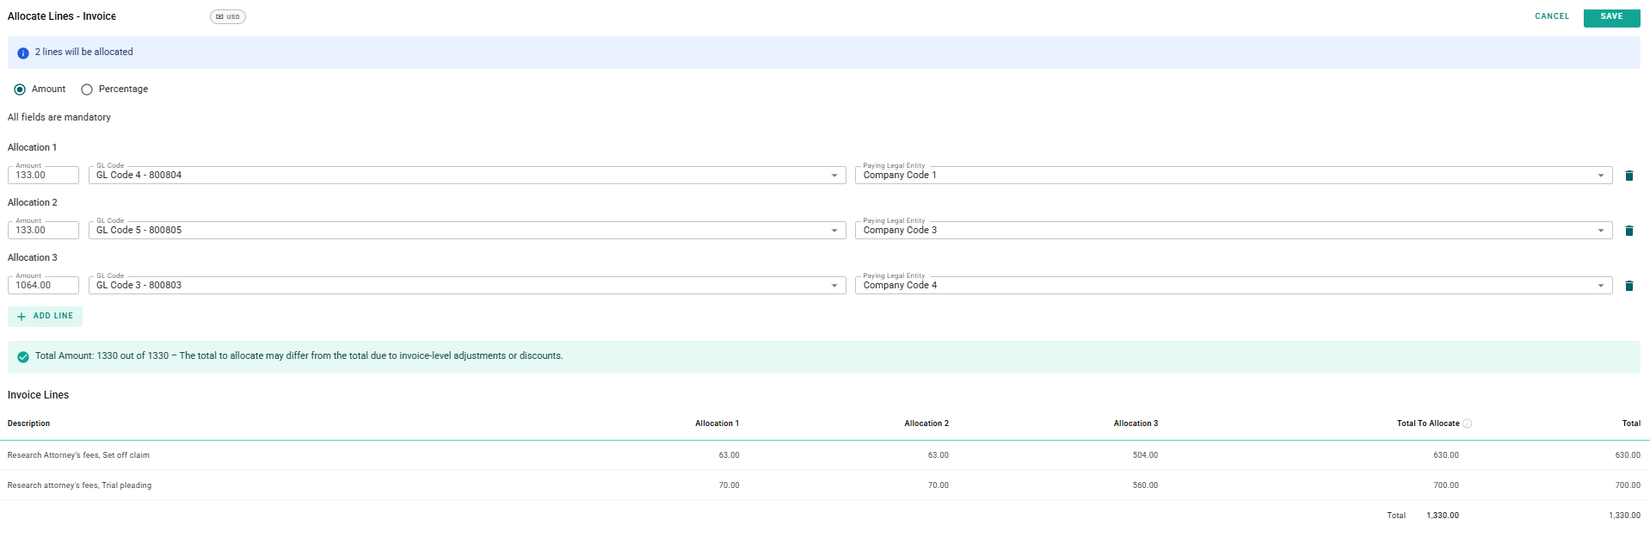Click the 'All fields are mandatory' note
1650x556 pixels.
pos(59,117)
